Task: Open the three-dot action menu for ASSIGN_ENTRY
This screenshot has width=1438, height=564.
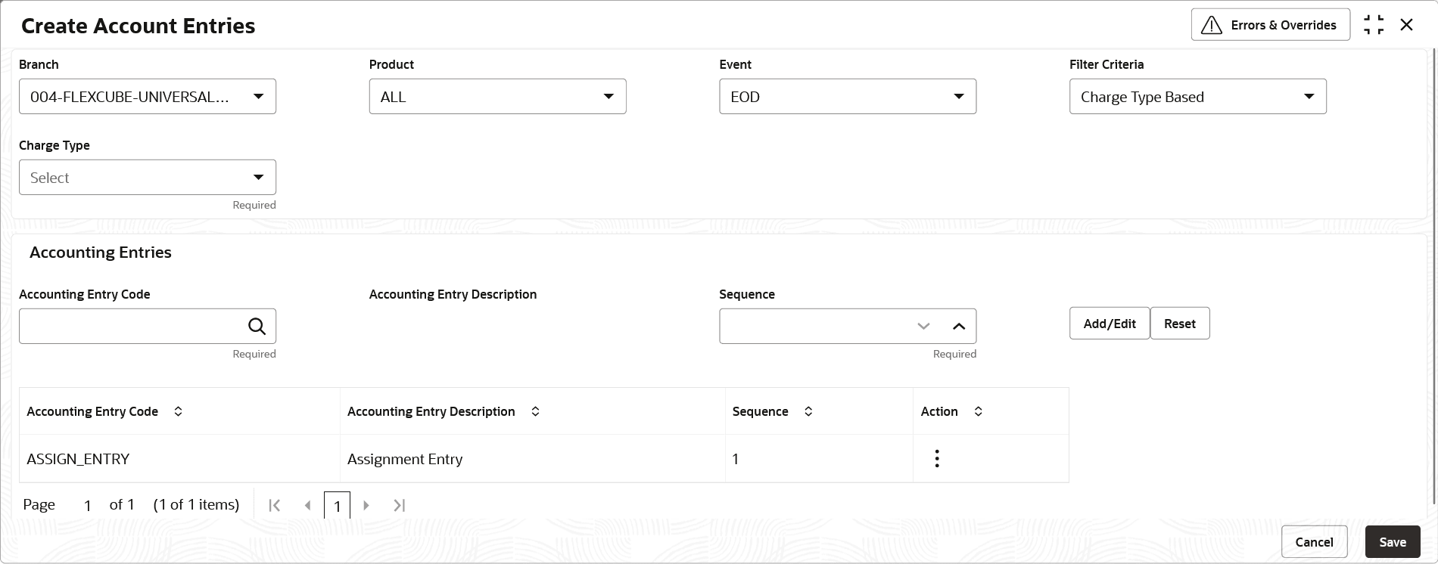Action: [937, 459]
